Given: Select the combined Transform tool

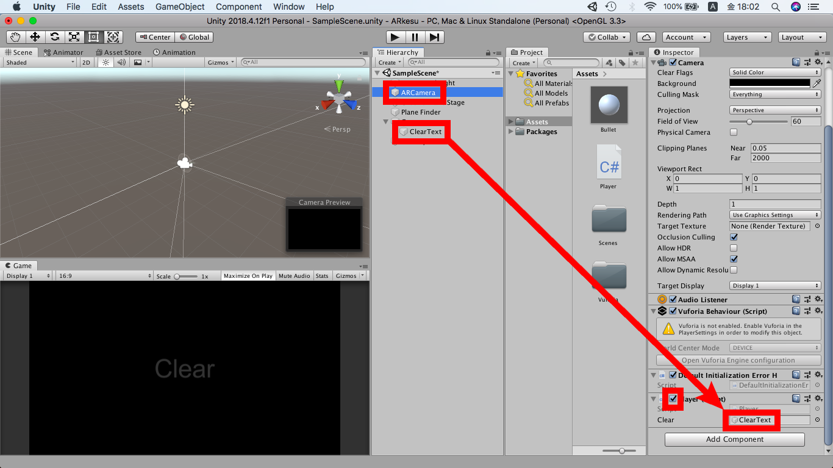Looking at the screenshot, I should pyautogui.click(x=113, y=37).
